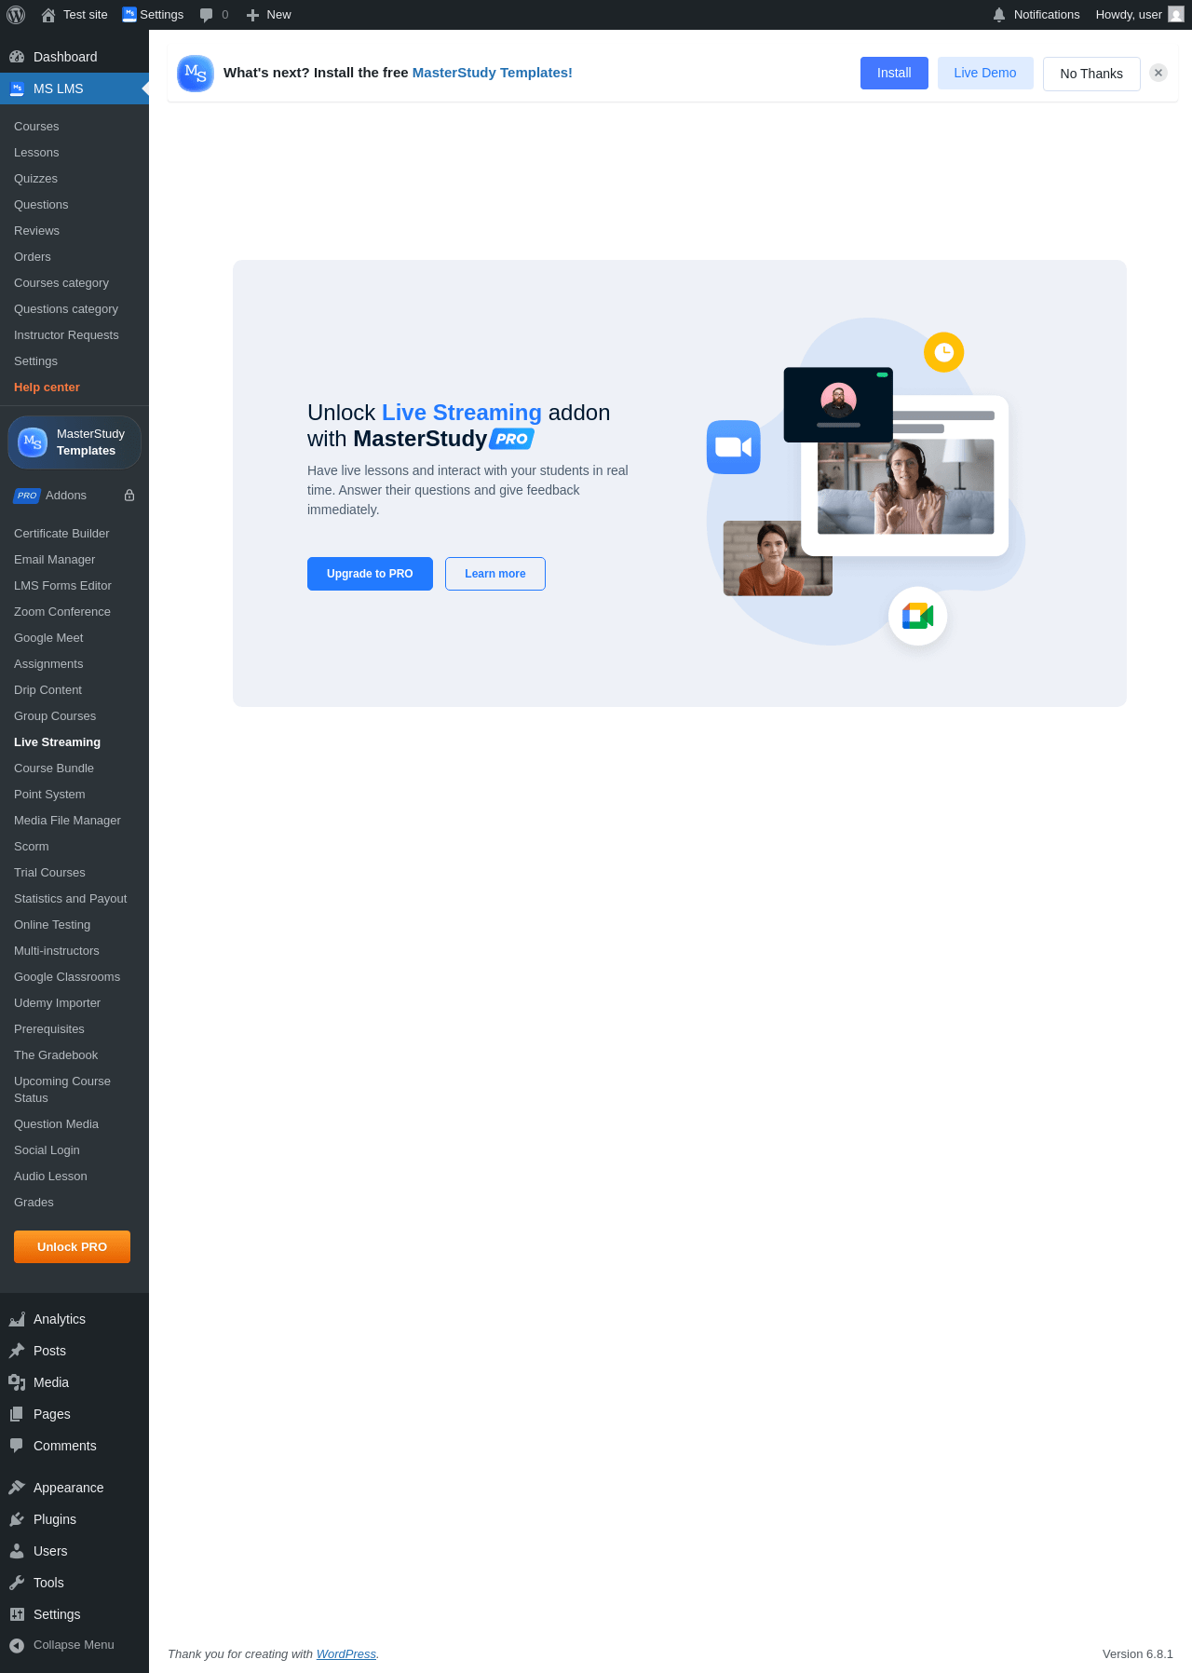This screenshot has width=1192, height=1673.
Task: Open Courses category
Action: tap(61, 283)
